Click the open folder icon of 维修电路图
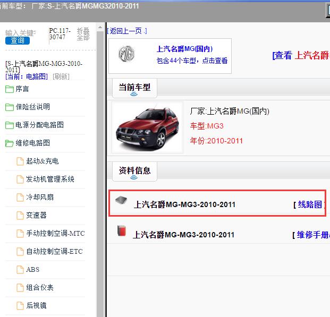 pyautogui.click(x=10, y=143)
